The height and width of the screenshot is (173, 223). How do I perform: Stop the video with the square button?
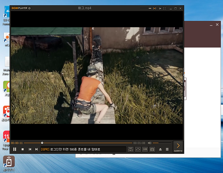click(23, 149)
